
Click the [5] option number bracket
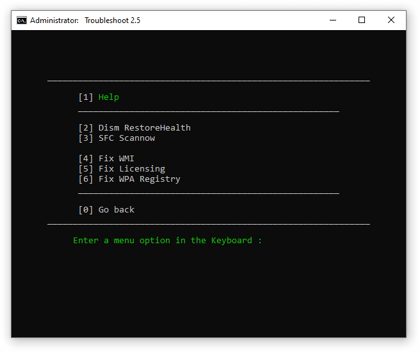click(86, 169)
